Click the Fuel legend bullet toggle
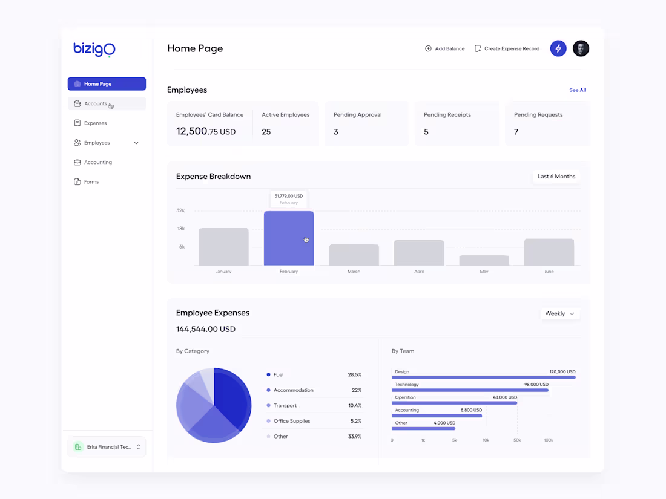Screen dimensions: 666x499 pyautogui.click(x=267, y=374)
